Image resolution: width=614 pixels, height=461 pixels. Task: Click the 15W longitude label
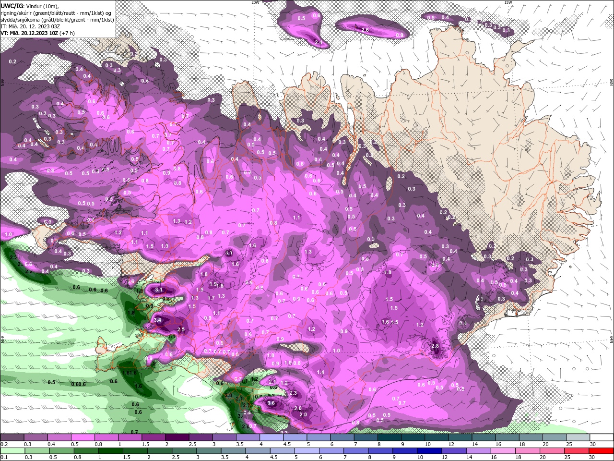[508, 2]
